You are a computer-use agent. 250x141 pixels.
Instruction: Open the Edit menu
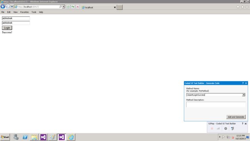click(9, 12)
